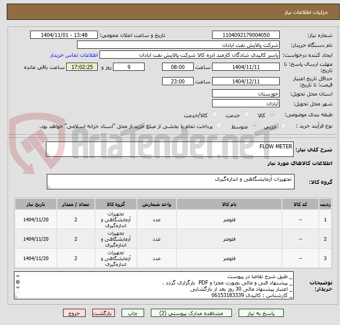Click scroll up arrow in buyer notes
The height and width of the screenshot is (325, 340).
click(18, 276)
